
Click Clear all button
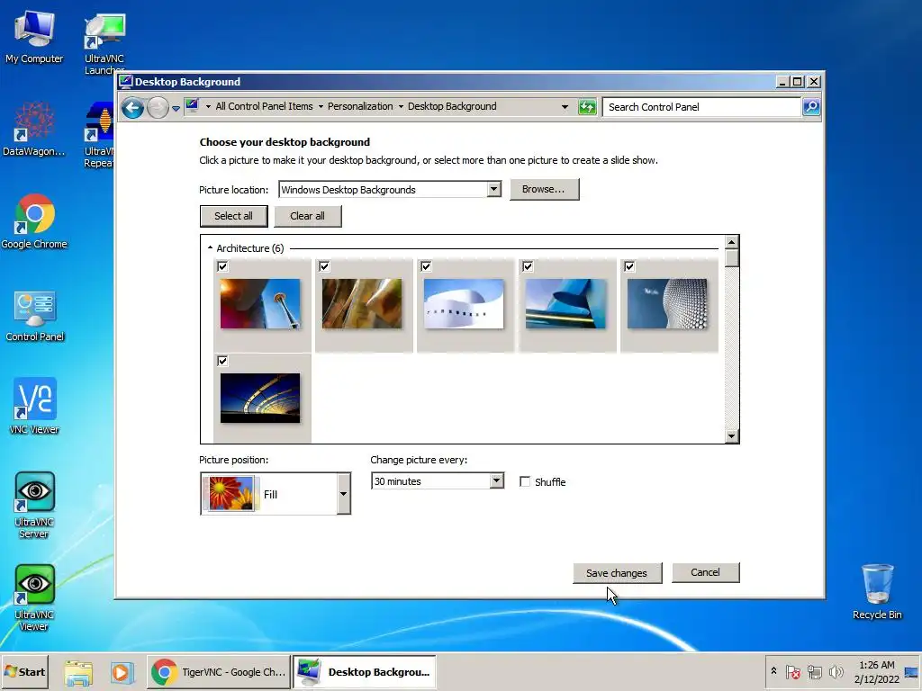tap(307, 216)
